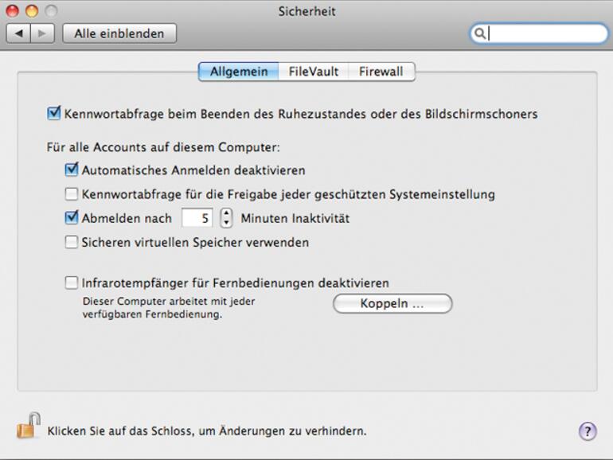Viewport: 613px width, 460px height.
Task: Toggle the Abmelden nach checkbox
Action: (x=72, y=217)
